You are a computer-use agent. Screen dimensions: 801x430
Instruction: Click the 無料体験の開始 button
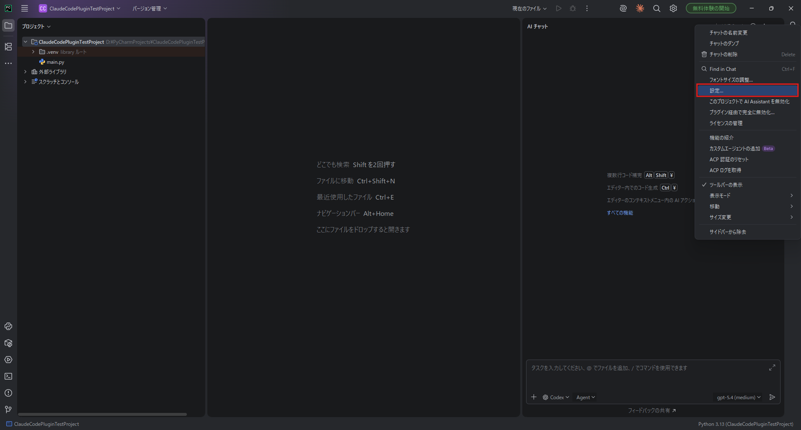(710, 8)
